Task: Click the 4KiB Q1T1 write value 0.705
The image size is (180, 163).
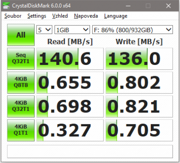Action: point(139,130)
